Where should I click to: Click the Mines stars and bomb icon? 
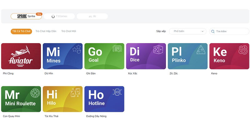(77, 49)
